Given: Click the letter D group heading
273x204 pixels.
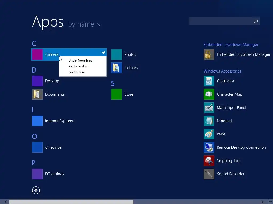Looking at the screenshot, I should coord(34,70).
